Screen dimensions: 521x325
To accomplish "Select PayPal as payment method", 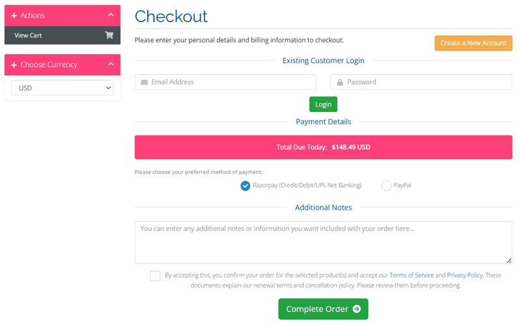I will pyautogui.click(x=386, y=186).
